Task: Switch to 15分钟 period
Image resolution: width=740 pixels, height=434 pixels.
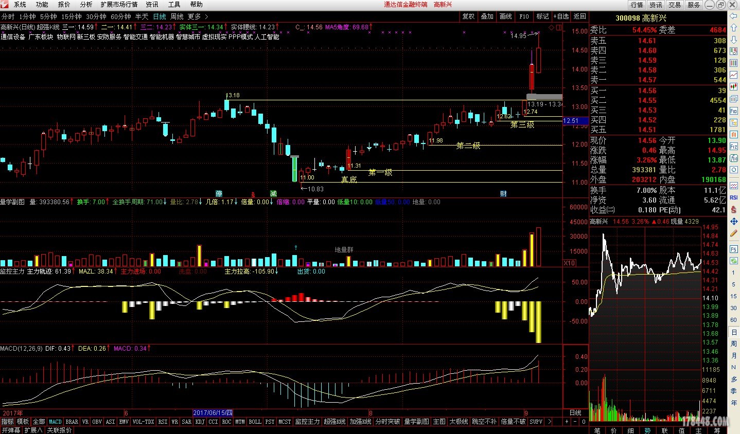Action: point(72,16)
